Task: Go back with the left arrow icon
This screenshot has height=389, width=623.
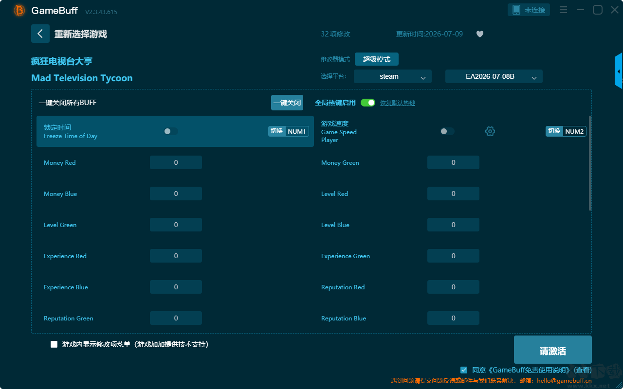Action: (x=40, y=34)
